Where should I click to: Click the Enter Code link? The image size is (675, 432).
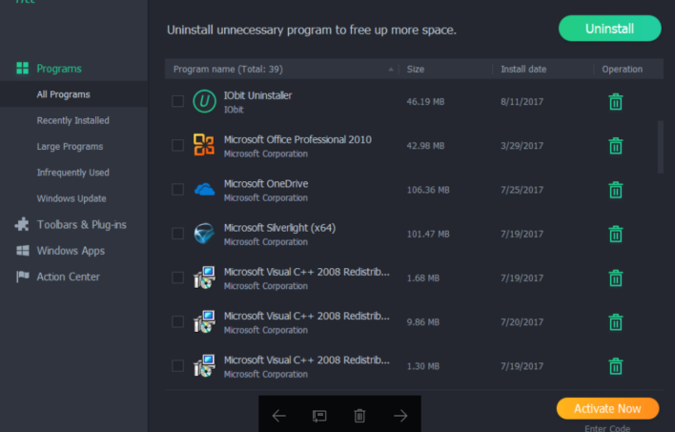tap(607, 428)
